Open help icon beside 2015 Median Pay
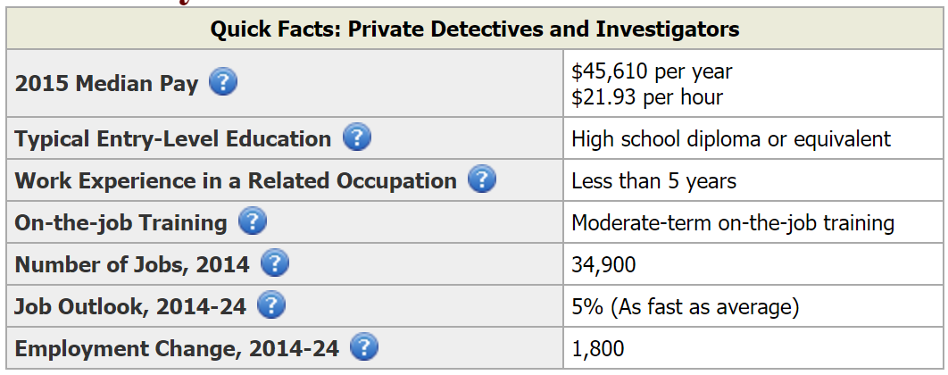 point(223,81)
